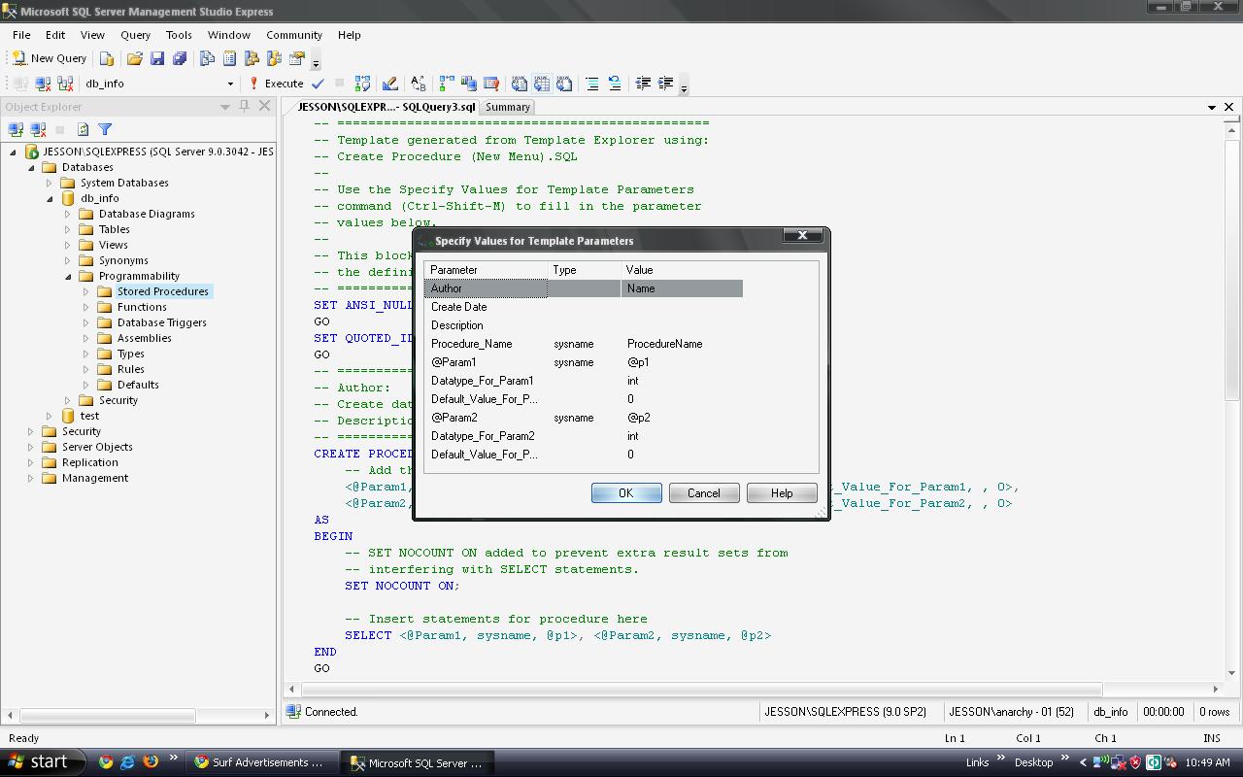Click the New Query toolbar button
The width and height of the screenshot is (1243, 777).
pos(50,58)
